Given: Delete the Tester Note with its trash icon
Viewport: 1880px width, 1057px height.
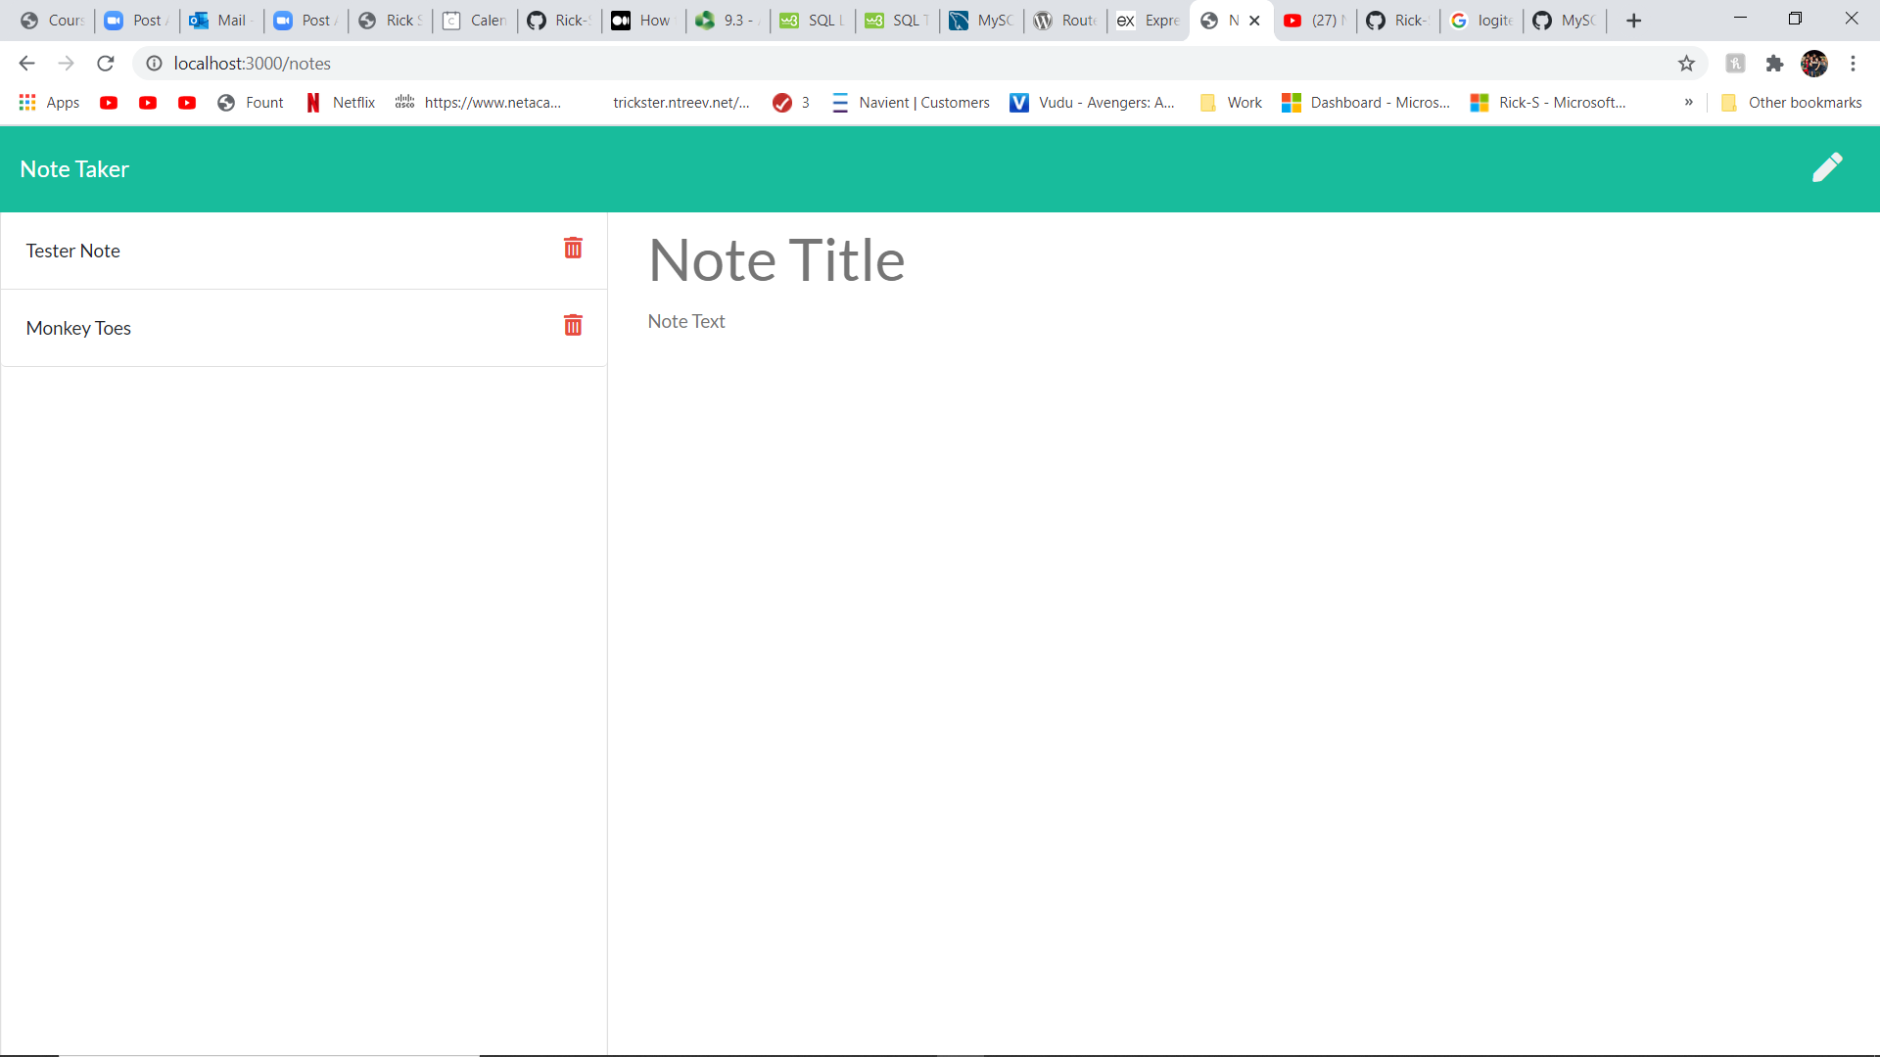Looking at the screenshot, I should click(x=573, y=248).
